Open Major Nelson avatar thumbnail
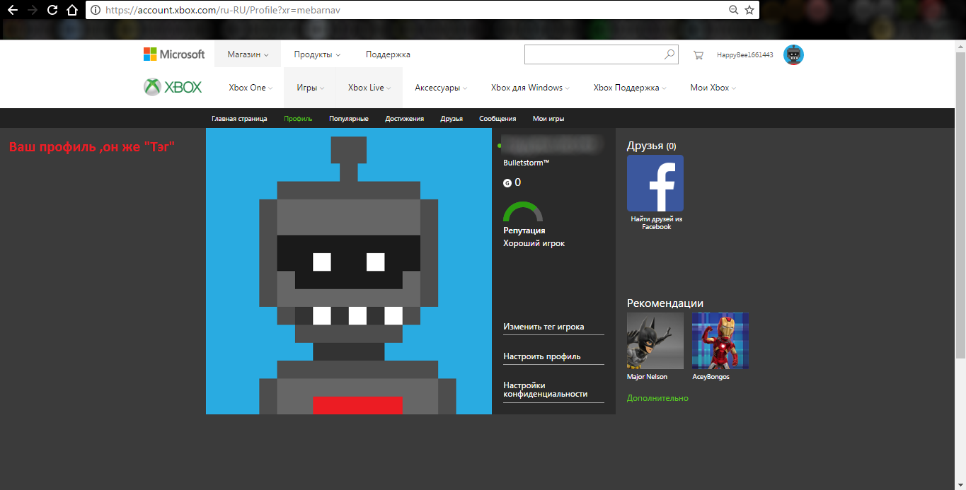Viewport: 966px width, 490px height. coord(655,341)
